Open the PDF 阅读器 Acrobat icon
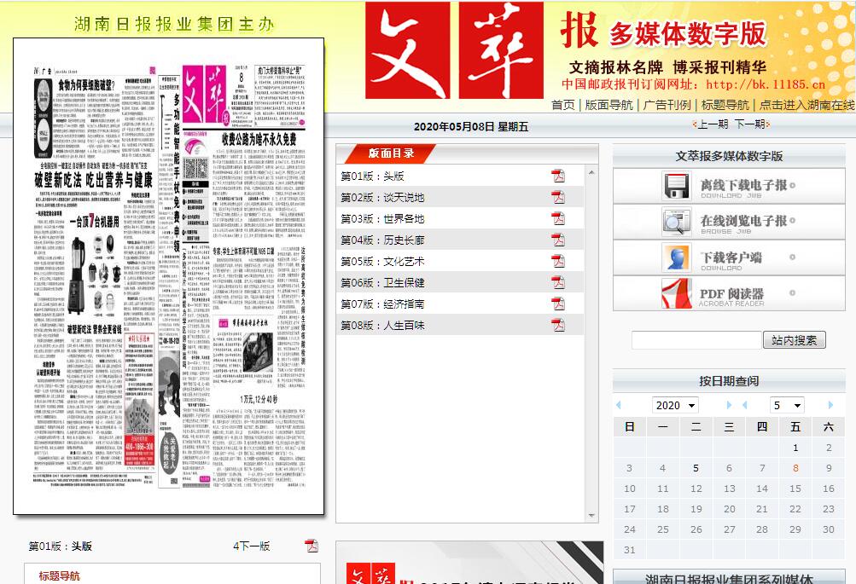This screenshot has width=856, height=584. pyautogui.click(x=677, y=293)
